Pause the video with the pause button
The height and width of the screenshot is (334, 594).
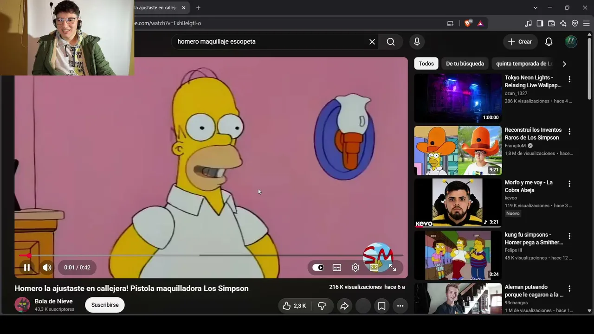(27, 268)
